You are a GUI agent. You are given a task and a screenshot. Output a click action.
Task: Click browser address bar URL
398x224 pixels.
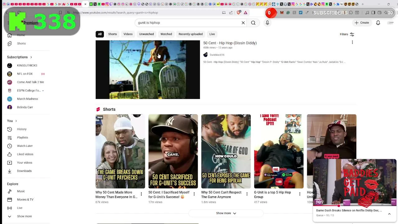pos(115,13)
